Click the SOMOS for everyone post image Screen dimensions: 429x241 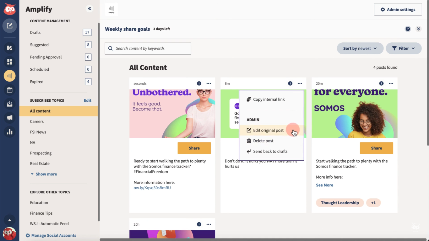click(355, 114)
